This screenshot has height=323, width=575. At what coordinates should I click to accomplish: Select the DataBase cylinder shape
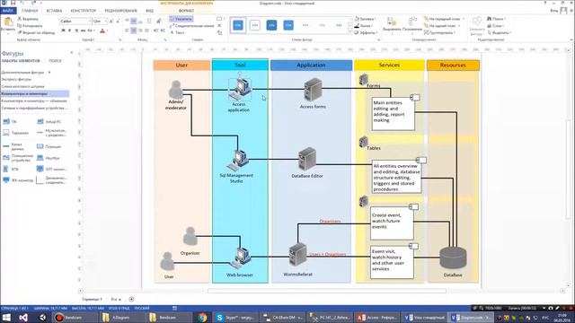[453, 258]
